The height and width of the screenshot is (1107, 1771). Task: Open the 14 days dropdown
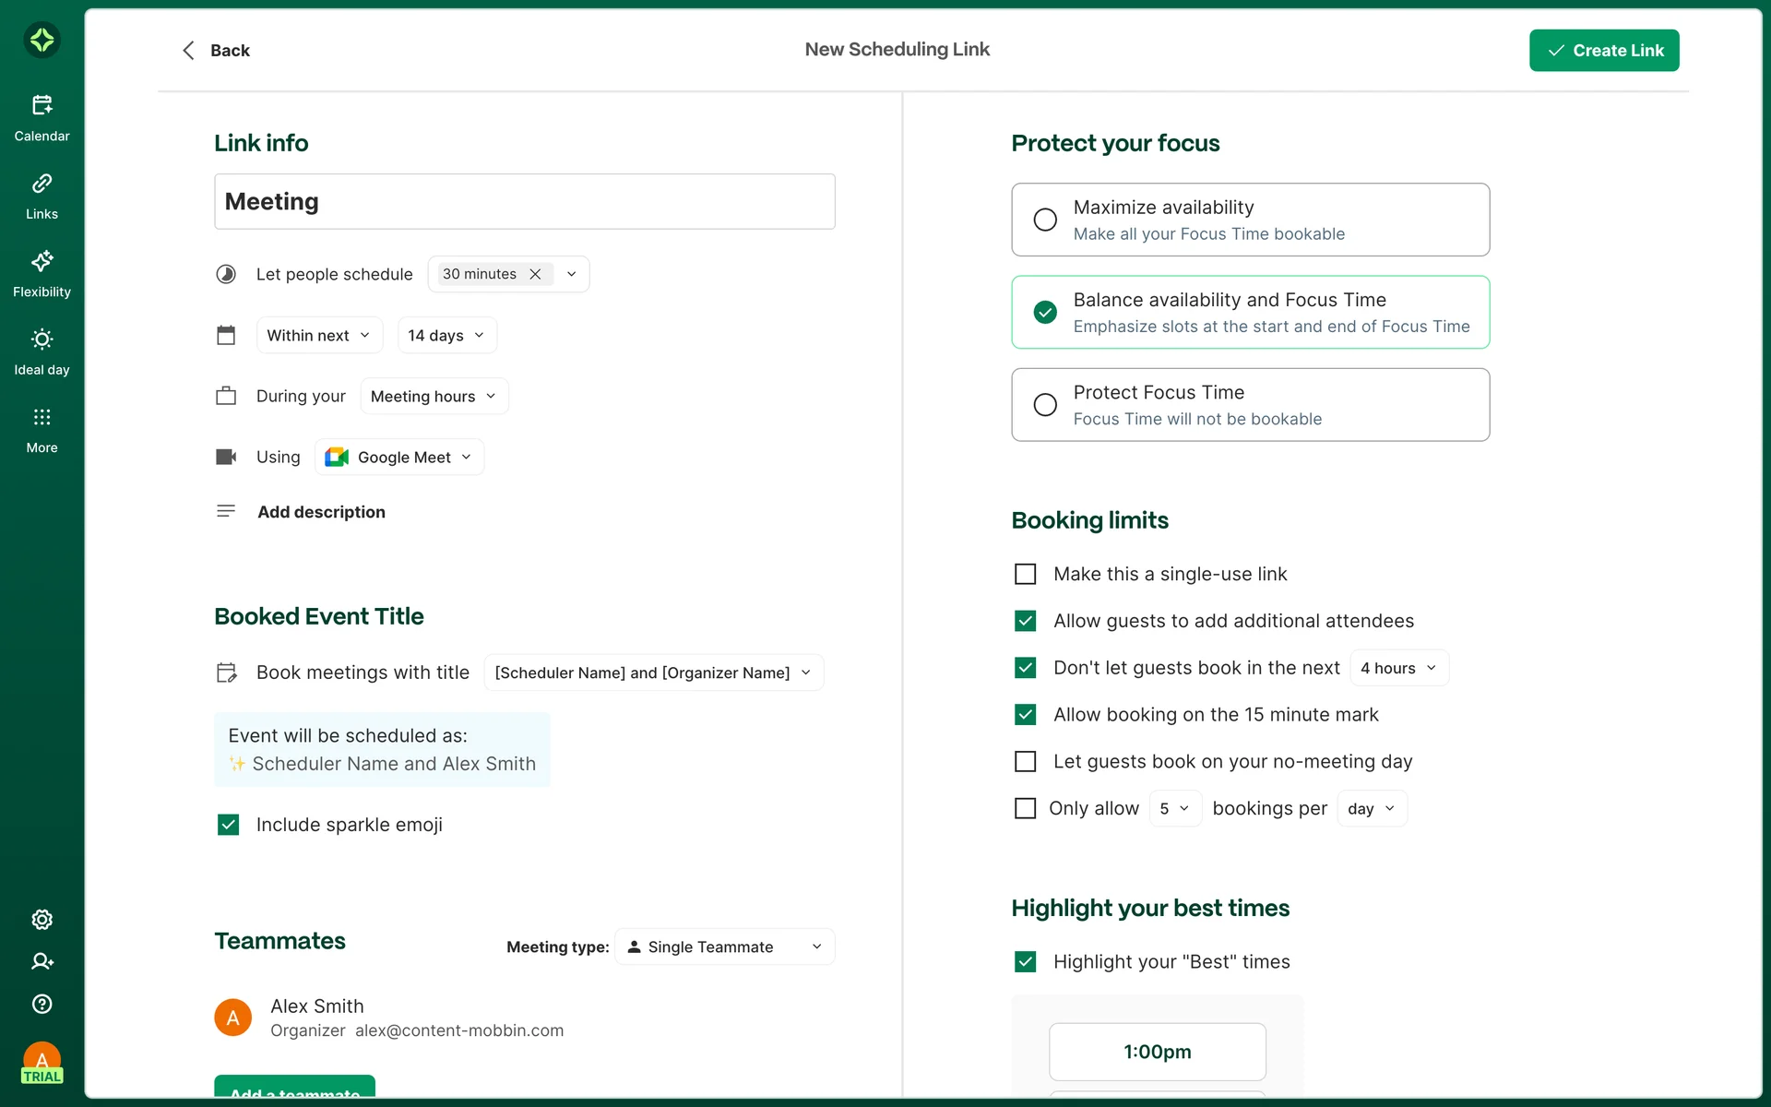[x=446, y=335]
